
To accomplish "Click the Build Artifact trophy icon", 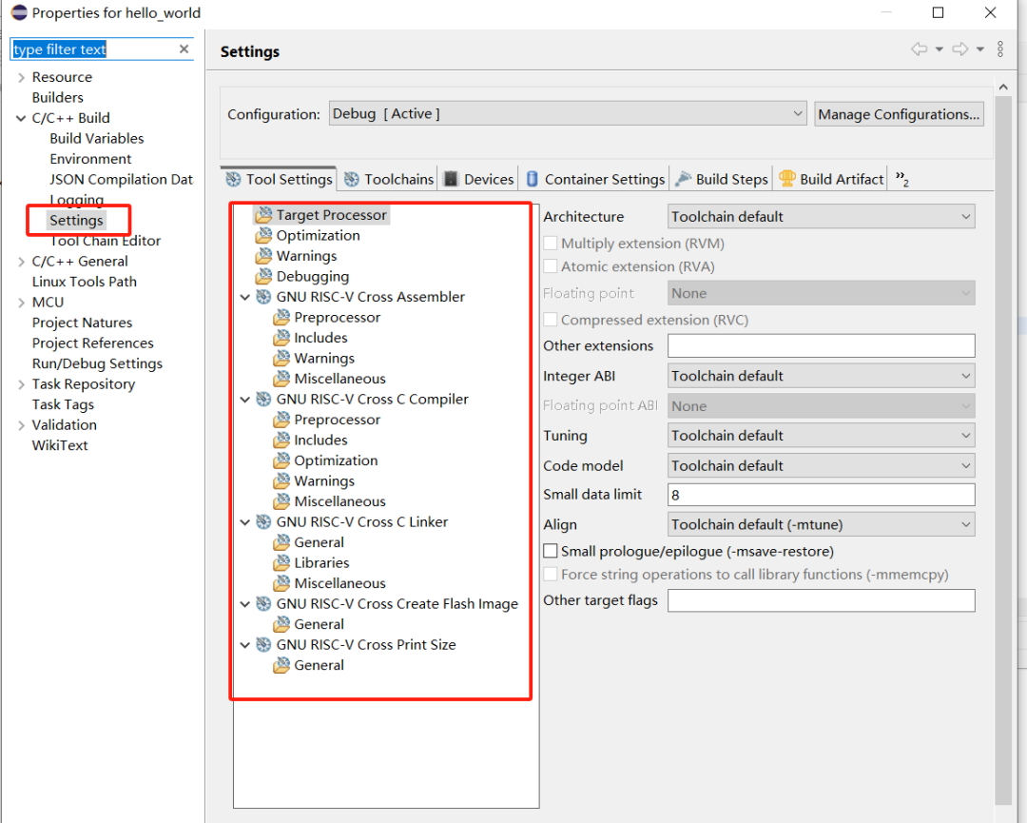I will point(787,178).
